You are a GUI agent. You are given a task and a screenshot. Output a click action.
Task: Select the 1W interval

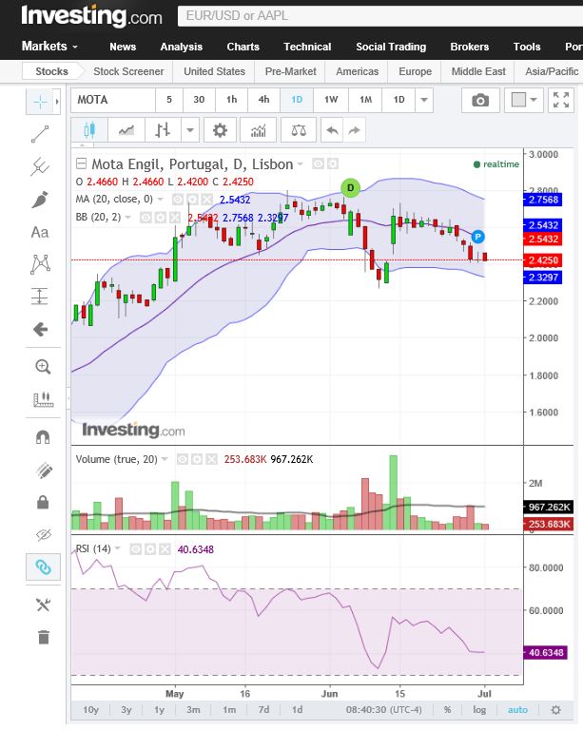click(331, 100)
